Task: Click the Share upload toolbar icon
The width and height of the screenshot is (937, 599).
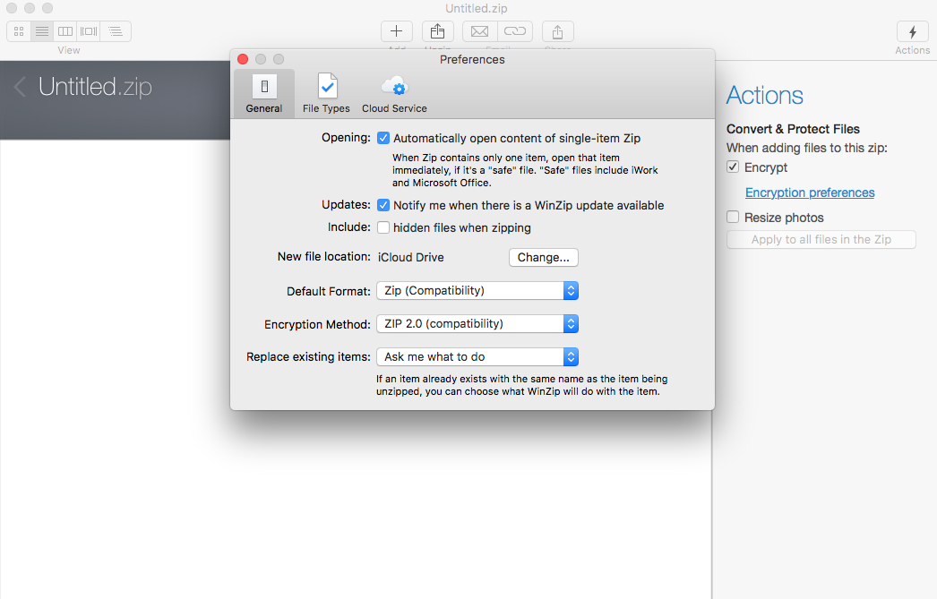Action: click(x=557, y=31)
